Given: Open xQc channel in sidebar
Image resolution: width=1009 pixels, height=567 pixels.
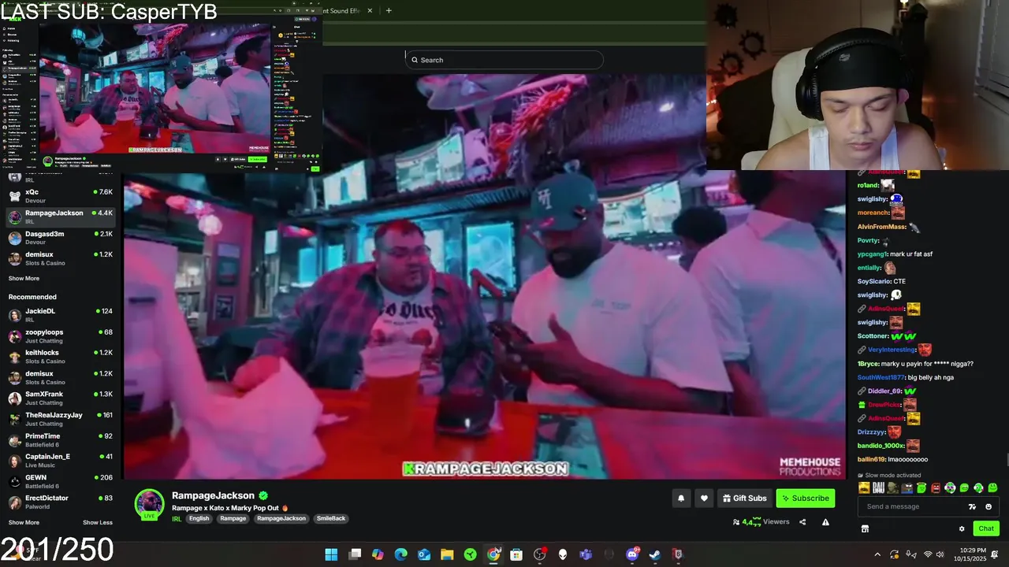Looking at the screenshot, I should (61, 196).
